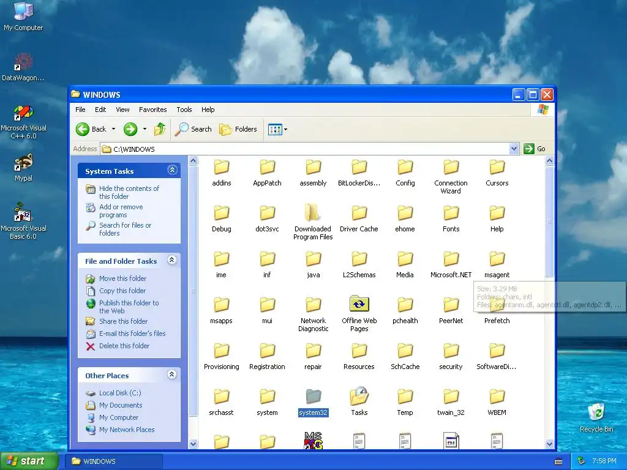Viewport: 627px width, 470px height.
Task: Select the Offline Web Pages icon
Action: tap(359, 305)
